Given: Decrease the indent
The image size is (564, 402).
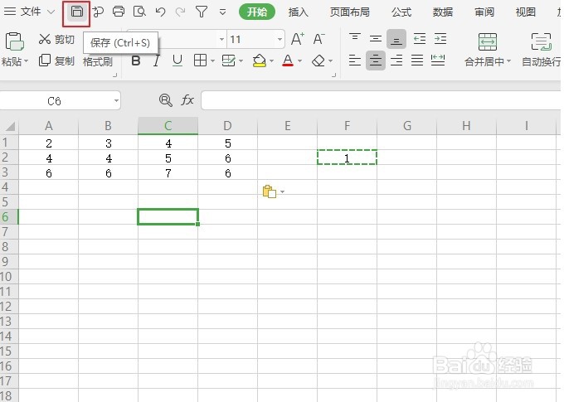Looking at the screenshot, I should [x=420, y=38].
